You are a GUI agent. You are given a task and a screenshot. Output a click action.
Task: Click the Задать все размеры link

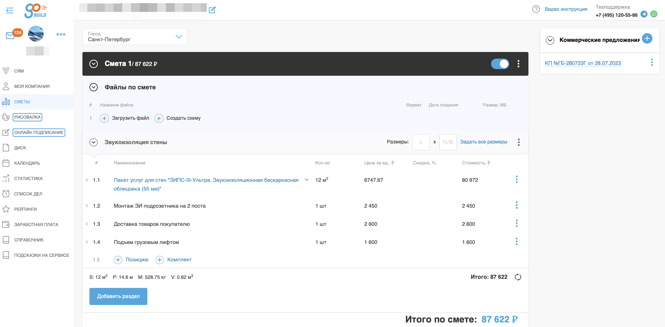click(x=484, y=142)
